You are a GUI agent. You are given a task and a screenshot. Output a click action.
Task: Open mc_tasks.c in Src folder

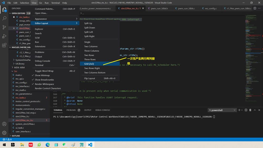pos(21,98)
